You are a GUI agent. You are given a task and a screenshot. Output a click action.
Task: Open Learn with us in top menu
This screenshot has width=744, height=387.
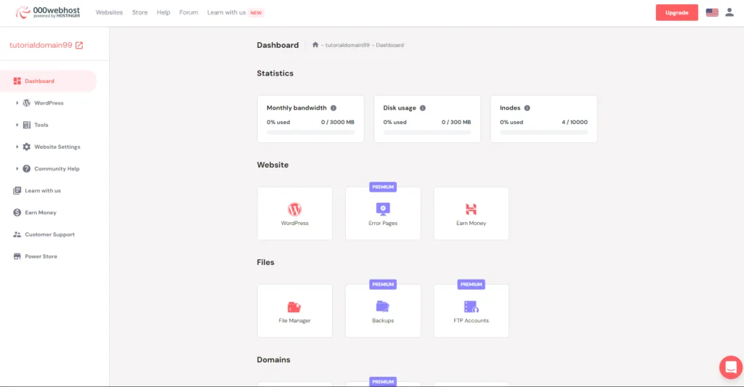(227, 12)
